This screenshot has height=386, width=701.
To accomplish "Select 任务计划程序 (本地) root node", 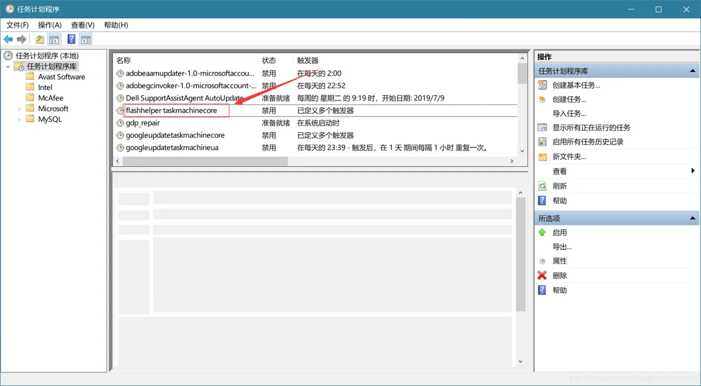I will coord(47,56).
